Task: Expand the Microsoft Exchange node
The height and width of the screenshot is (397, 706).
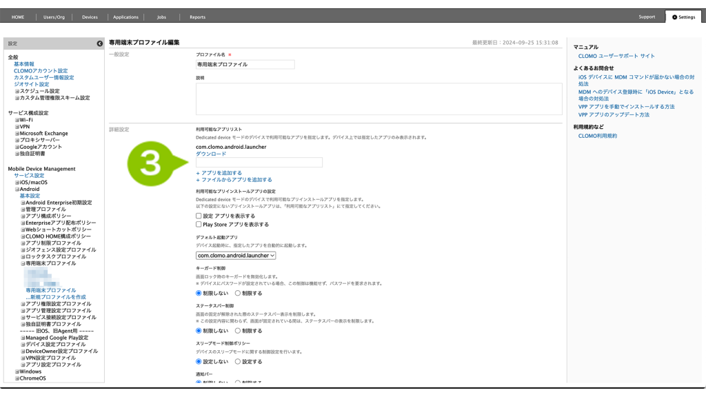Action: pyautogui.click(x=17, y=134)
